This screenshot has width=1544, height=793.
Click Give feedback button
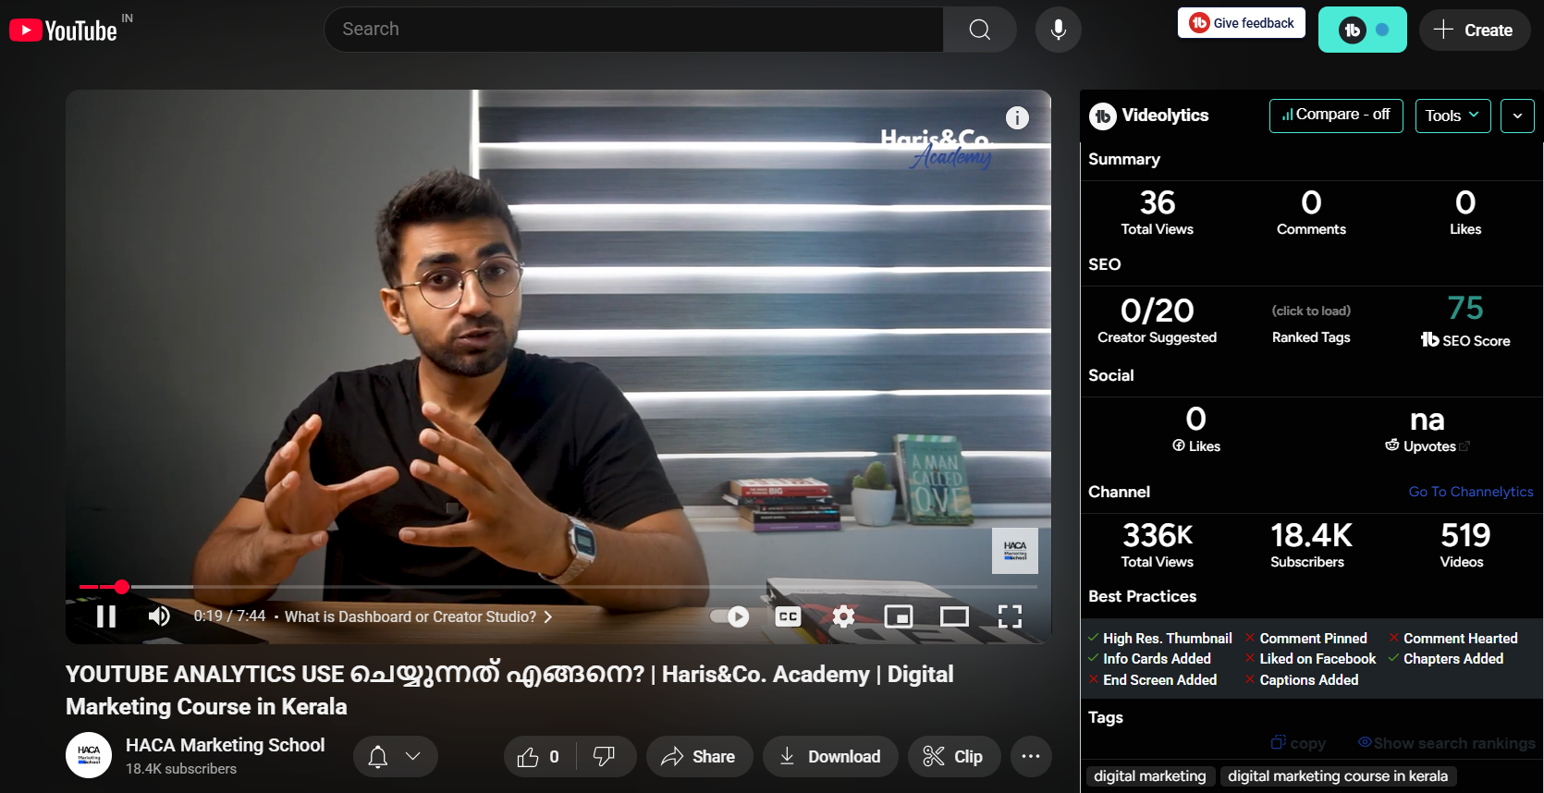(x=1242, y=23)
